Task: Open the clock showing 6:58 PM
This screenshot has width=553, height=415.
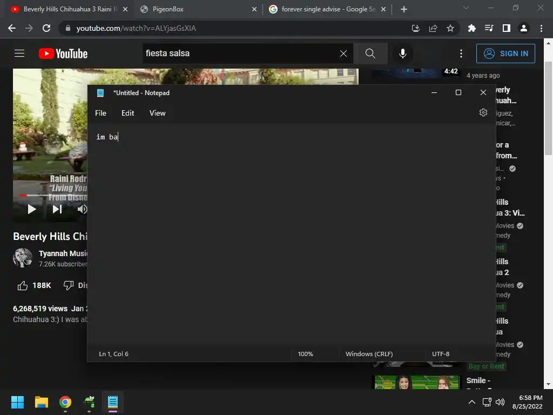Action: [527, 402]
